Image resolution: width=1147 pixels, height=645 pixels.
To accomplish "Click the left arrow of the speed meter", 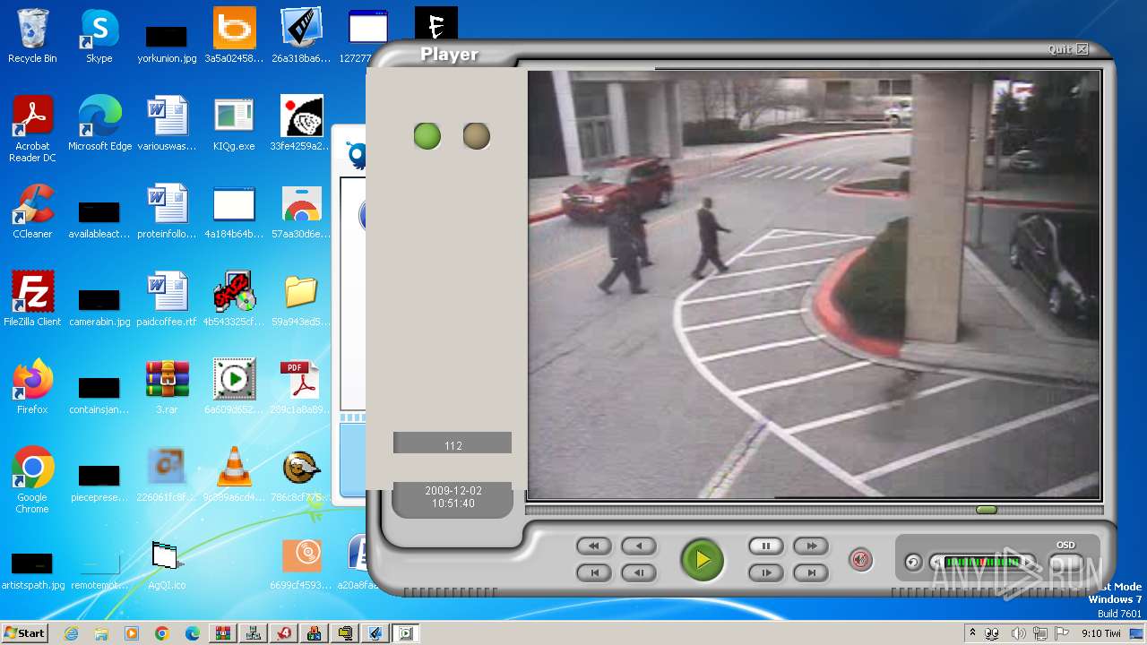I will click(936, 563).
